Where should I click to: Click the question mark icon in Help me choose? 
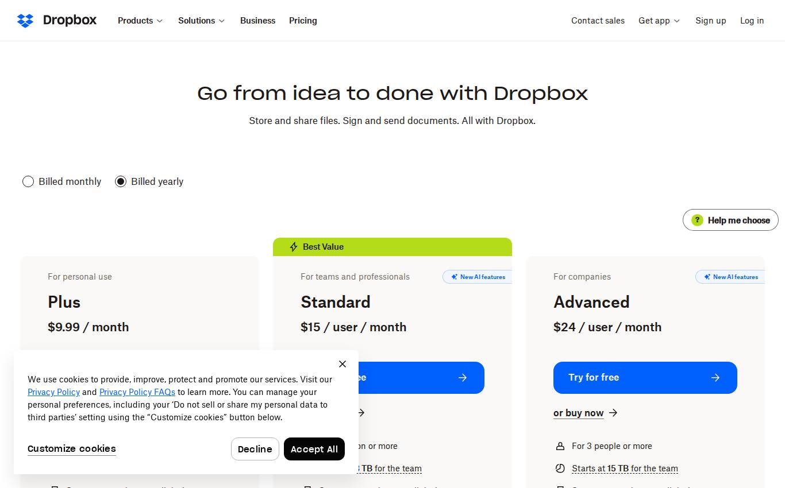pyautogui.click(x=697, y=220)
